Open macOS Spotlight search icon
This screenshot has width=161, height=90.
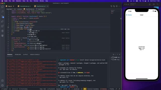tap(143, 1)
